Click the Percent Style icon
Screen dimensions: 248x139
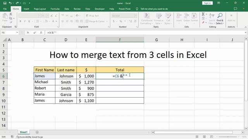(x=121, y=21)
